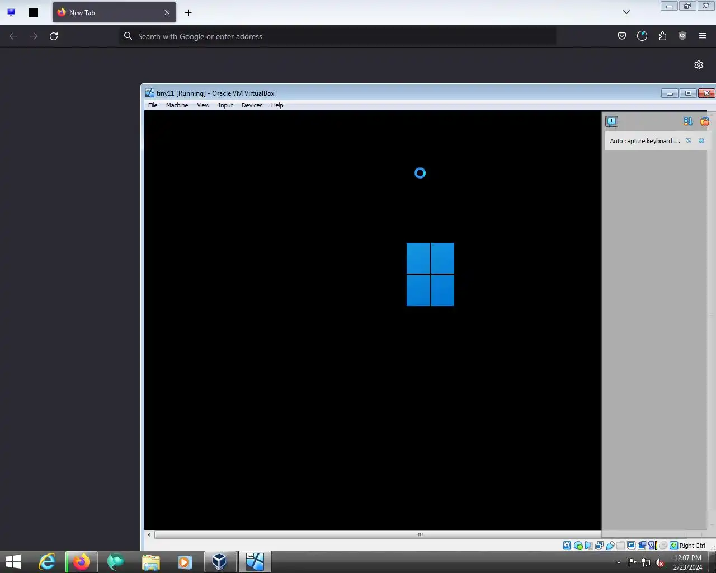Image resolution: width=716 pixels, height=573 pixels.
Task: Click the audio status icon in VirtualBox
Action: click(588, 546)
